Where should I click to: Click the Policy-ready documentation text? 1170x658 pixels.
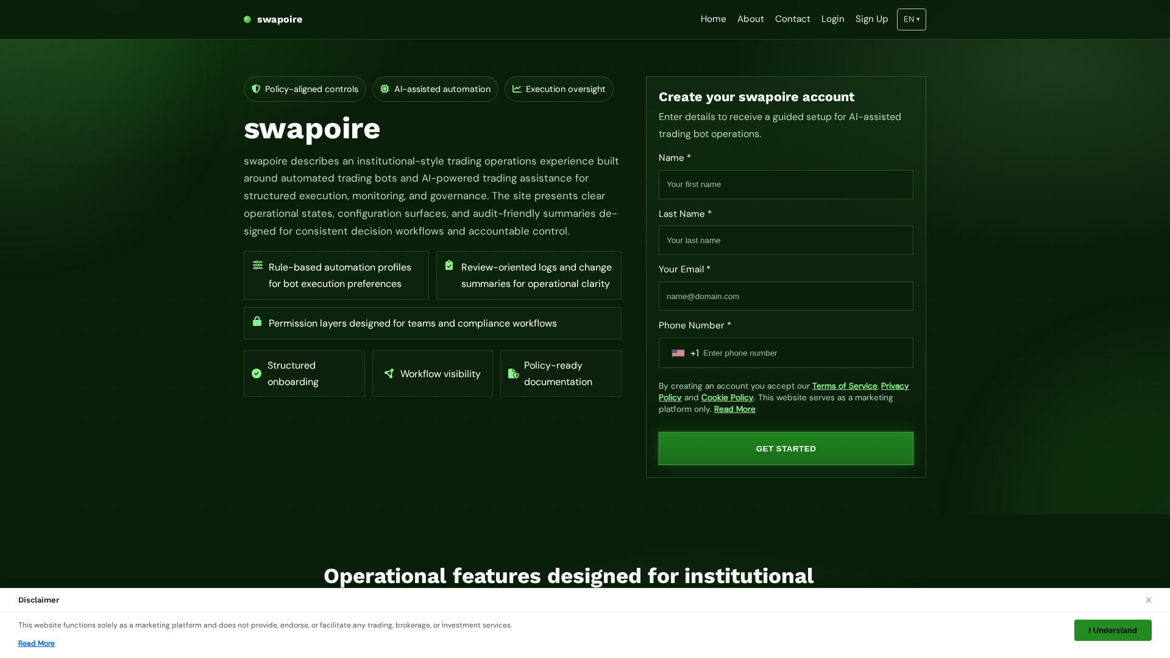coord(558,373)
